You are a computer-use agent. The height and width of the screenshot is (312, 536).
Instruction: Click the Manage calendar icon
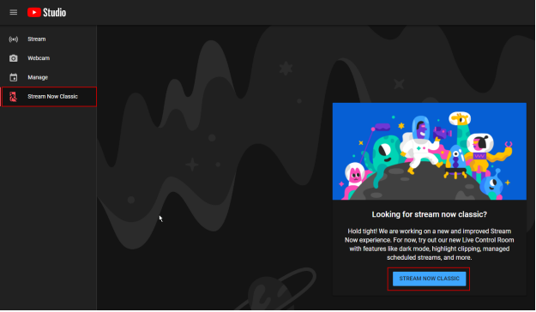point(14,78)
